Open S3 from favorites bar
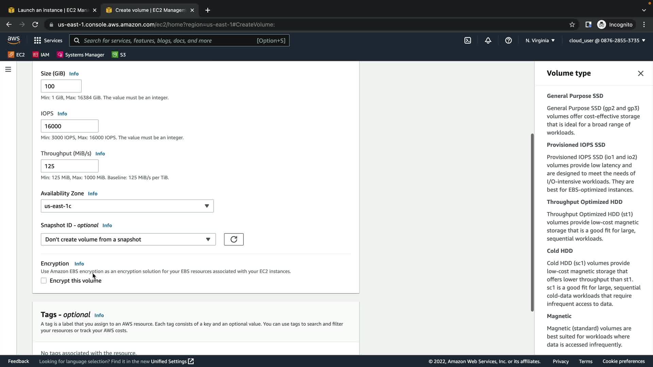This screenshot has height=367, width=653. click(x=119, y=55)
